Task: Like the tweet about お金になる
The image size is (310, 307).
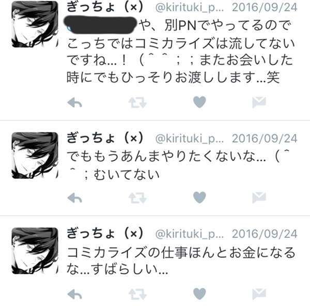Action: coord(199,294)
